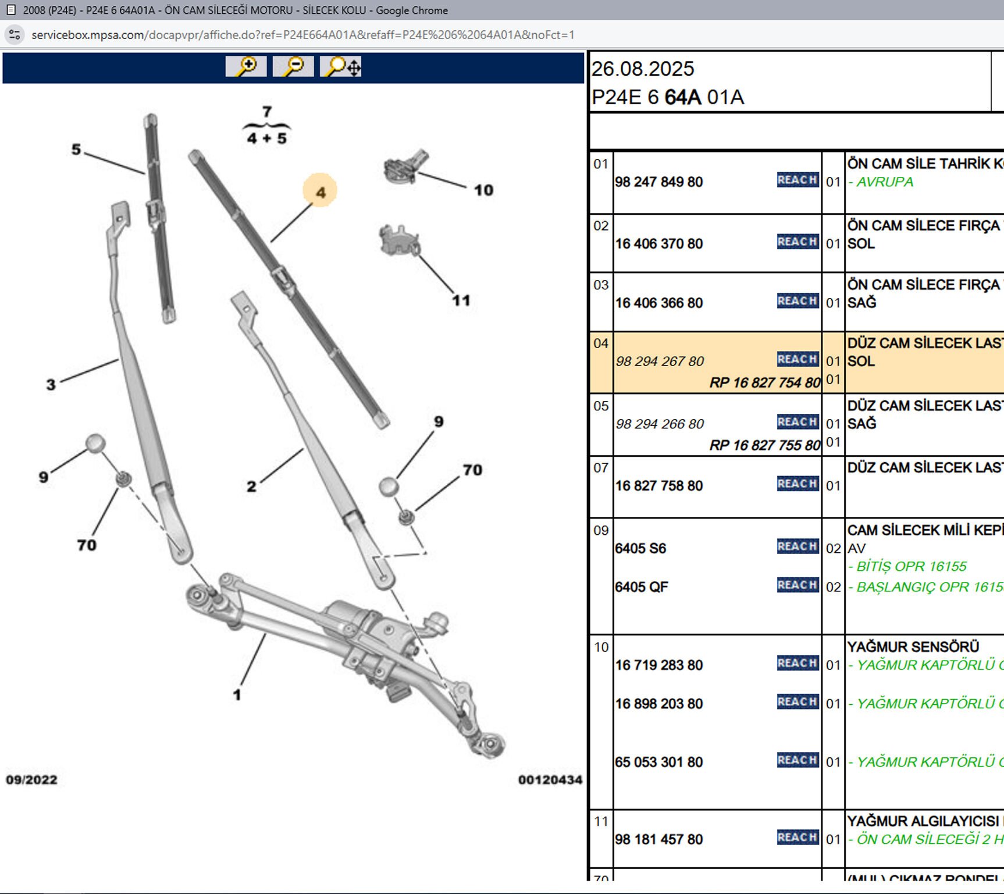Screen dimensions: 1004x894
Task: Click the zoom out magnifier icon
Action: coord(293,66)
